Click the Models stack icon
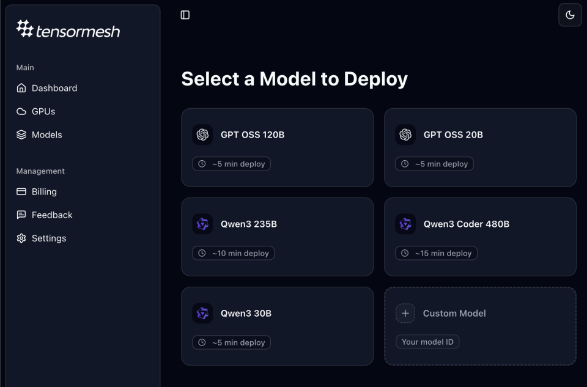The width and height of the screenshot is (587, 387). [x=21, y=135]
